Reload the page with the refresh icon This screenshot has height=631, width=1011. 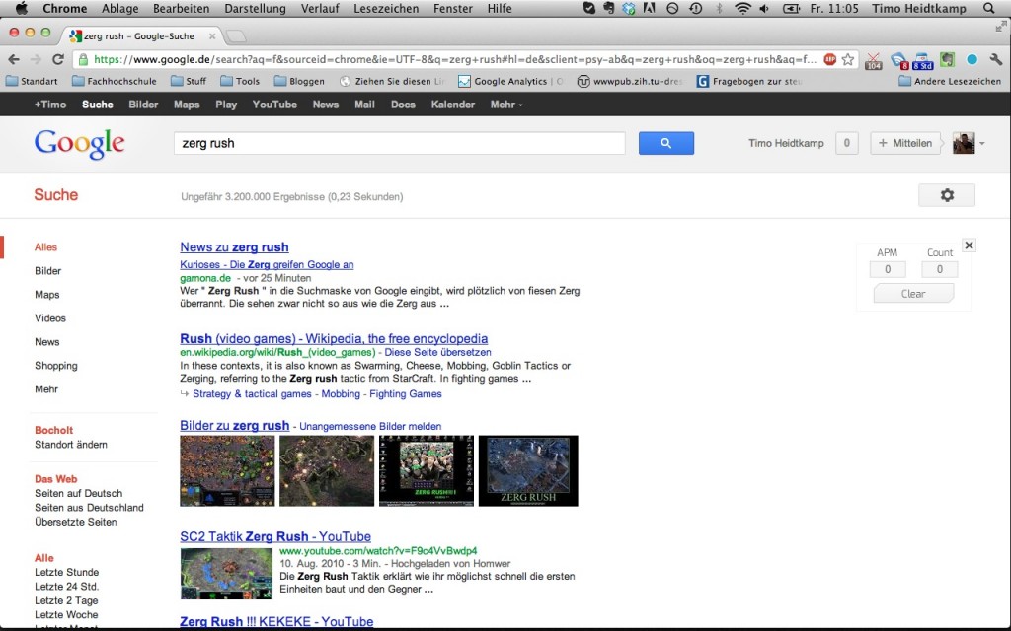tap(58, 60)
